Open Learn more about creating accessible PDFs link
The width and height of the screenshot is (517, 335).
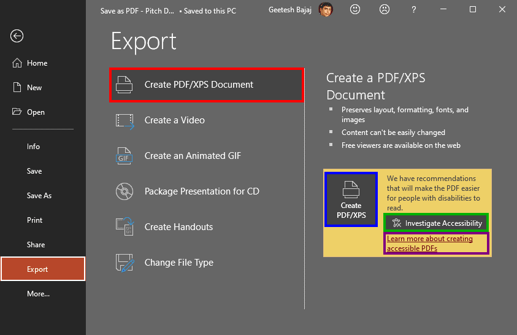[430, 244]
